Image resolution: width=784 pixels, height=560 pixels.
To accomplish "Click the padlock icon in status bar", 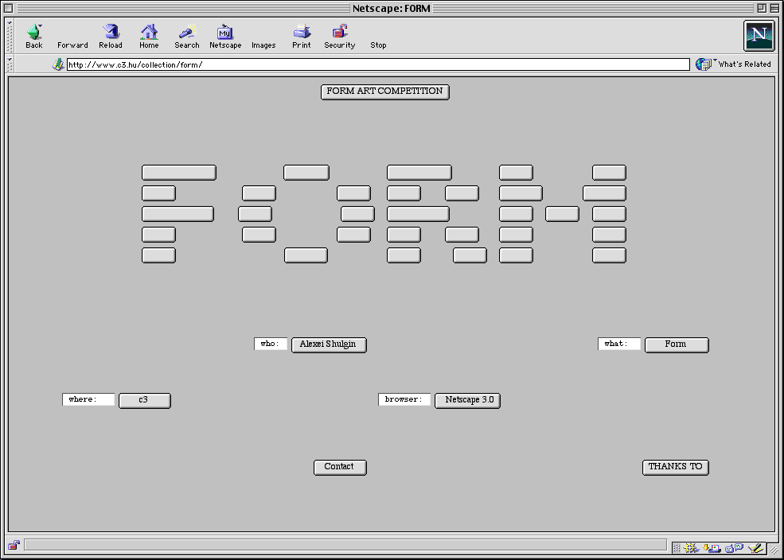I will (x=14, y=546).
